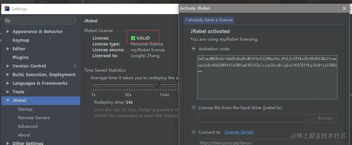Expand the Editor settings node
352x145 pixels.
click(x=8, y=49)
